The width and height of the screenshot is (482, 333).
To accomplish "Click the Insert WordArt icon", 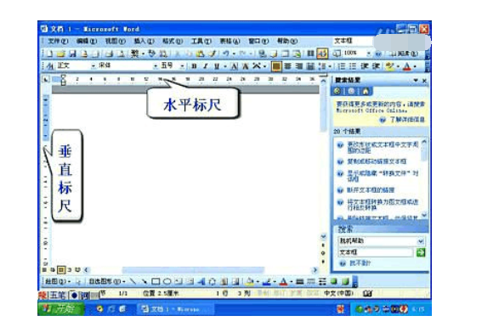I will pyautogui.click(x=201, y=281).
